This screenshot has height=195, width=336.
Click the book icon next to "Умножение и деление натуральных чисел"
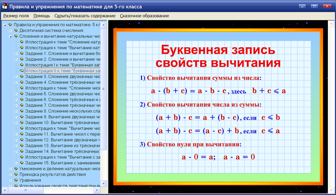[16, 169]
